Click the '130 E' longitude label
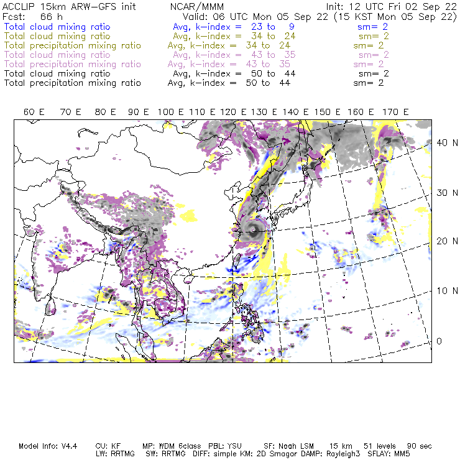 264,112
